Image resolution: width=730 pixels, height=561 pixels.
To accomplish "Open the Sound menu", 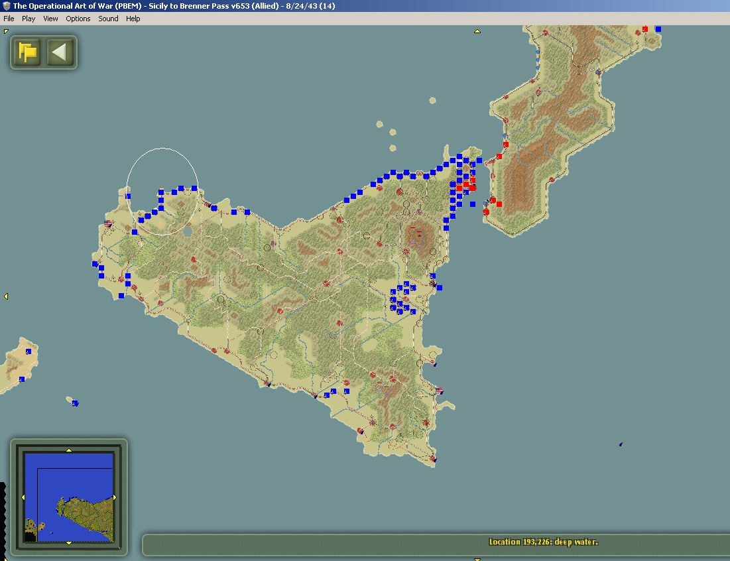I will (x=108, y=19).
